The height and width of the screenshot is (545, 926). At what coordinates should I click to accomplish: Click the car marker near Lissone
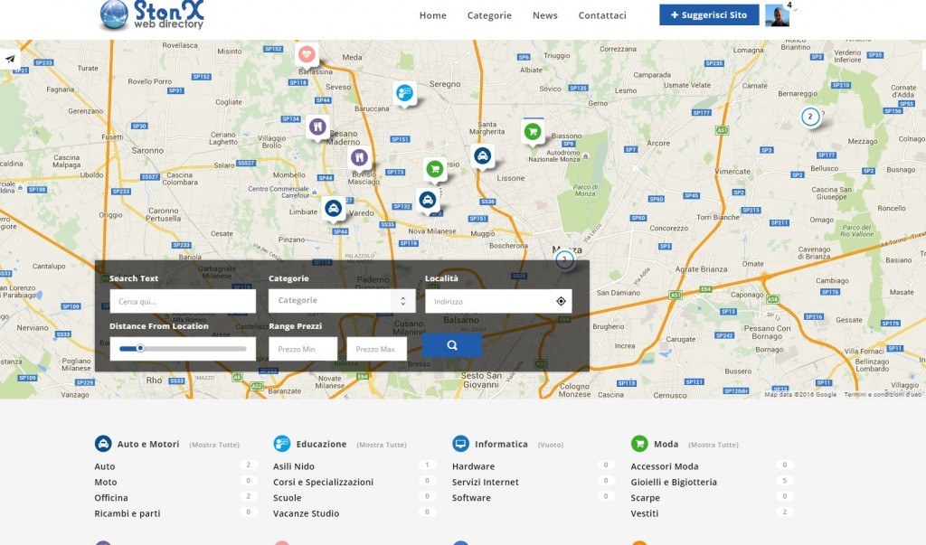pos(483,155)
